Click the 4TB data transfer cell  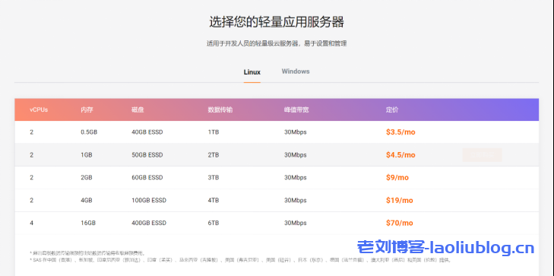[214, 201]
